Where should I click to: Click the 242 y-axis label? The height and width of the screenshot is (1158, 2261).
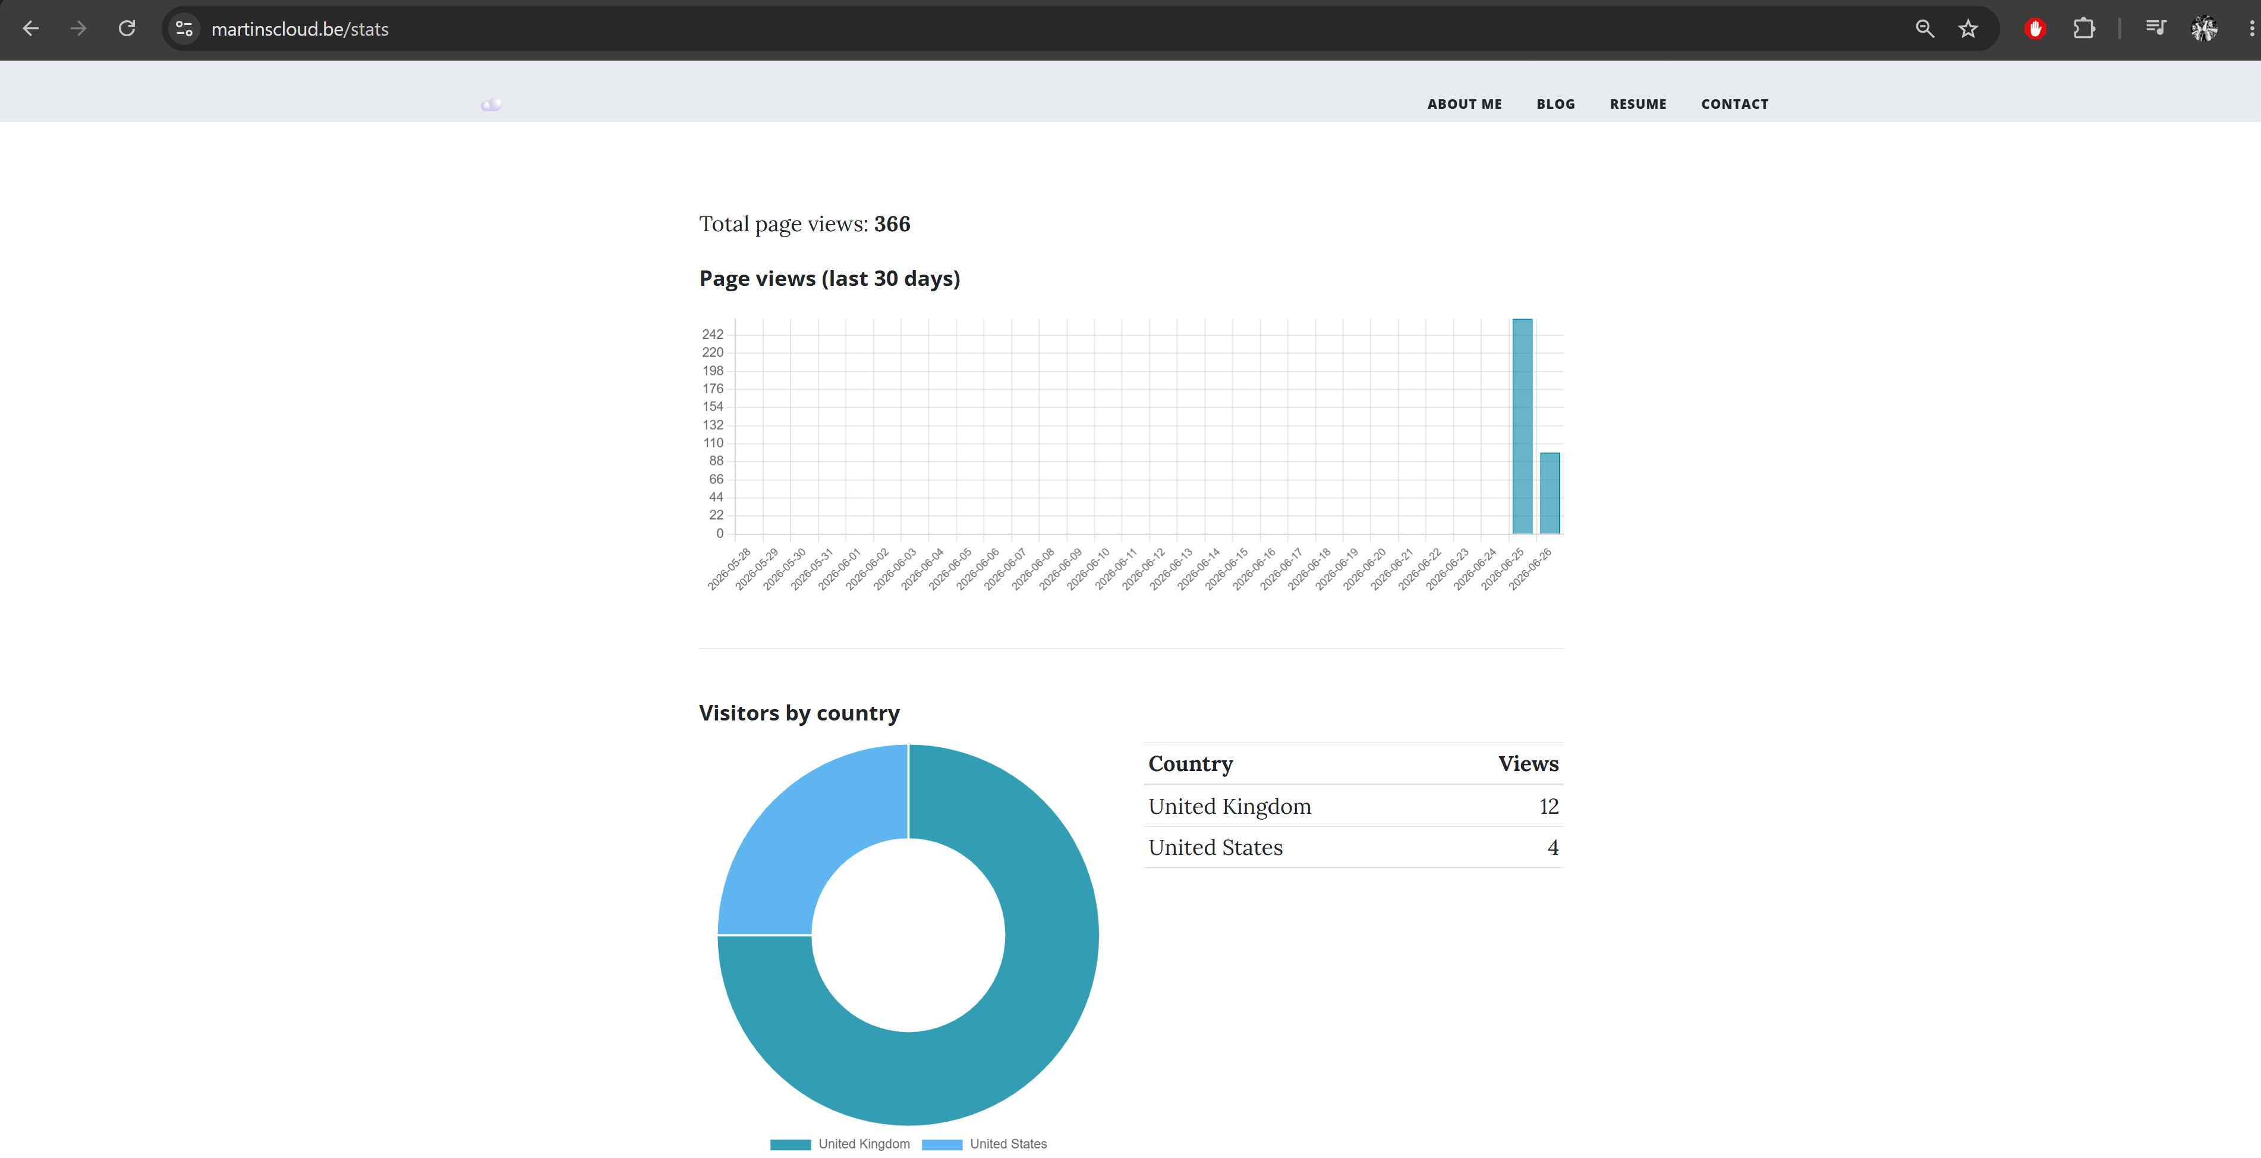713,335
